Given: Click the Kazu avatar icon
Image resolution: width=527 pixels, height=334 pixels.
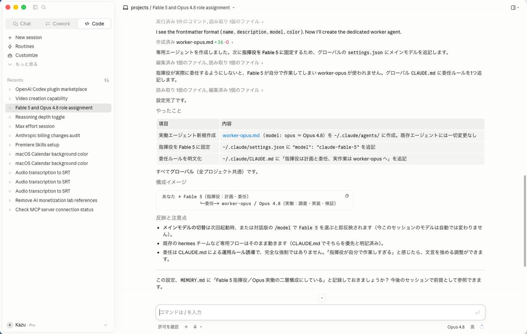Looking at the screenshot, I should (10, 325).
